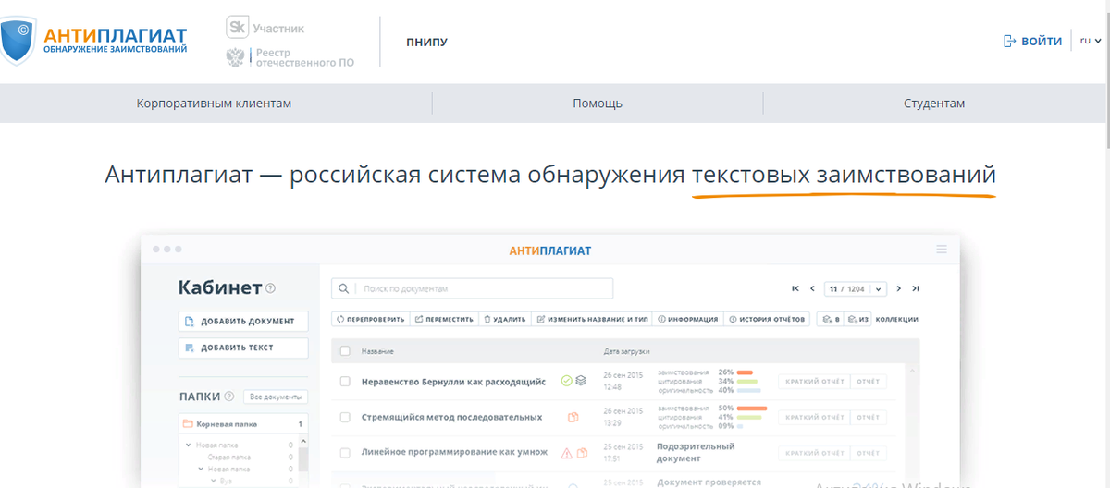Image resolution: width=1110 pixels, height=488 pixels.
Task: Open ОТЧЁТ for Неравенство Бернулли
Action: (x=868, y=381)
